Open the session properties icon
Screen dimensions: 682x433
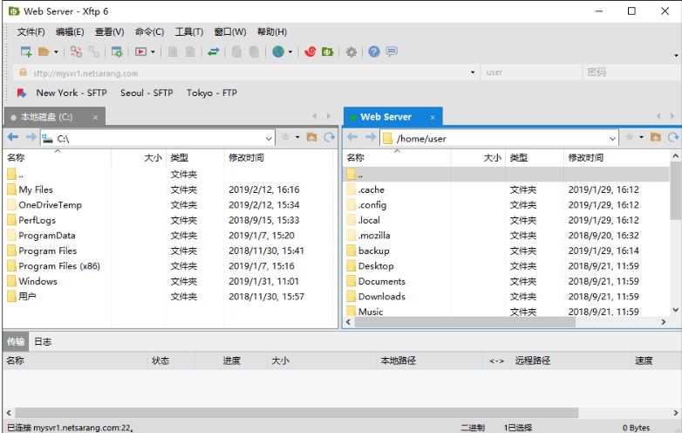[x=117, y=52]
